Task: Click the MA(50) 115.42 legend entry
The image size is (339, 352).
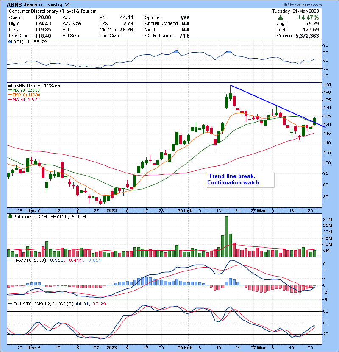Action: [24, 99]
